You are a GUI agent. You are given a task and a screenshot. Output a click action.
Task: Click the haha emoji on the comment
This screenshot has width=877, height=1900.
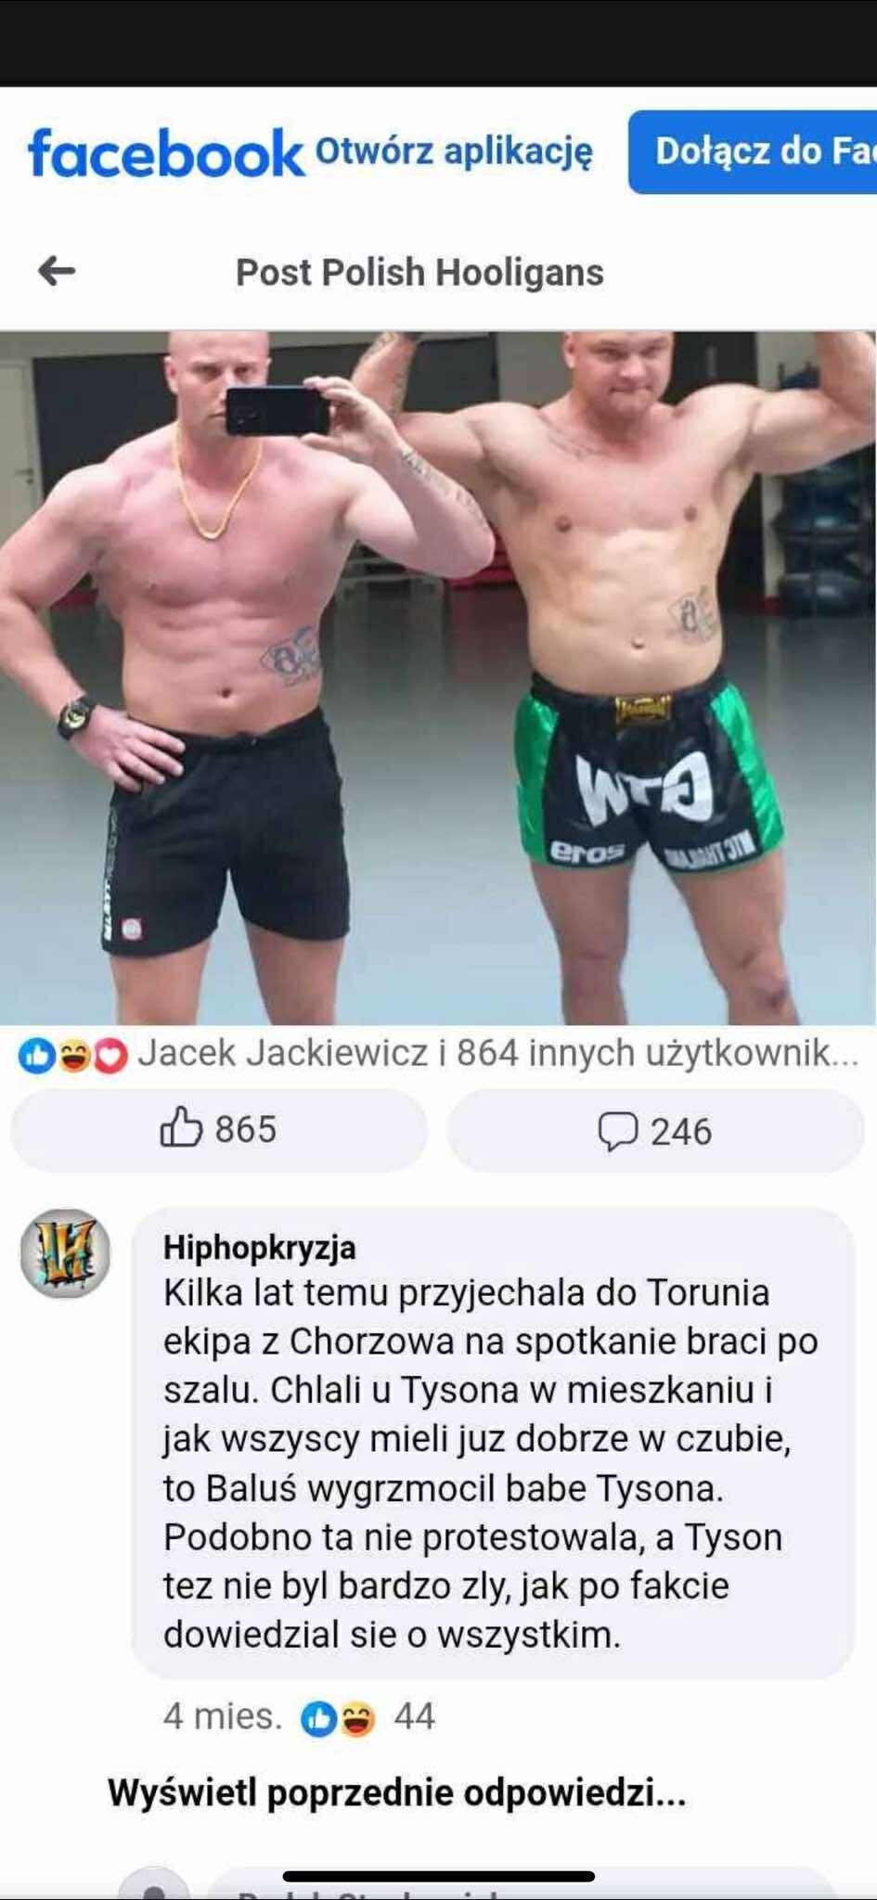[x=357, y=1719]
